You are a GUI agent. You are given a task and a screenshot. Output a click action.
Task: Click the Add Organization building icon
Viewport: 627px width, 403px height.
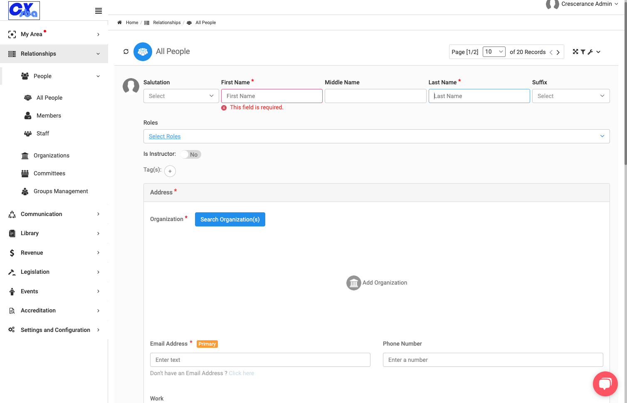pos(354,283)
